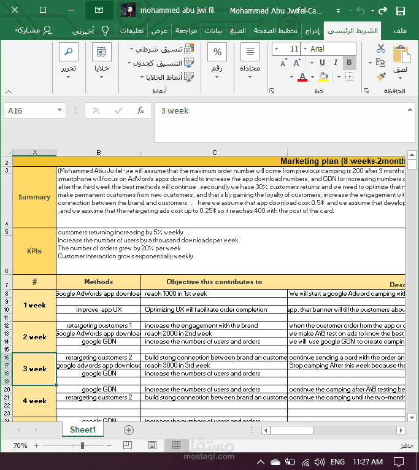
Task: Expand the Name Box dropdown arrow
Action: click(x=60, y=110)
